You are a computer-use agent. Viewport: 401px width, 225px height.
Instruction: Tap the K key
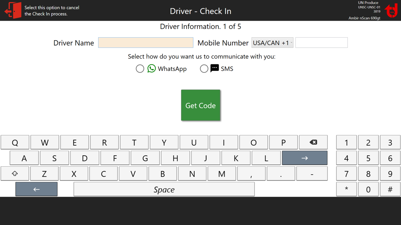(x=236, y=158)
